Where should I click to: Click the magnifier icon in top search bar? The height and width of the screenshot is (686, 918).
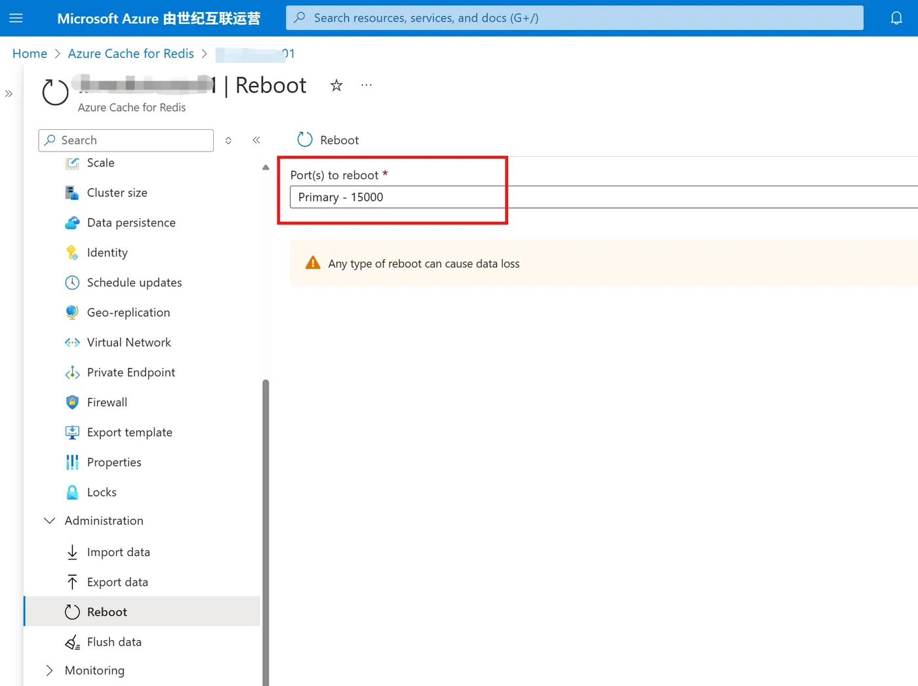point(300,18)
